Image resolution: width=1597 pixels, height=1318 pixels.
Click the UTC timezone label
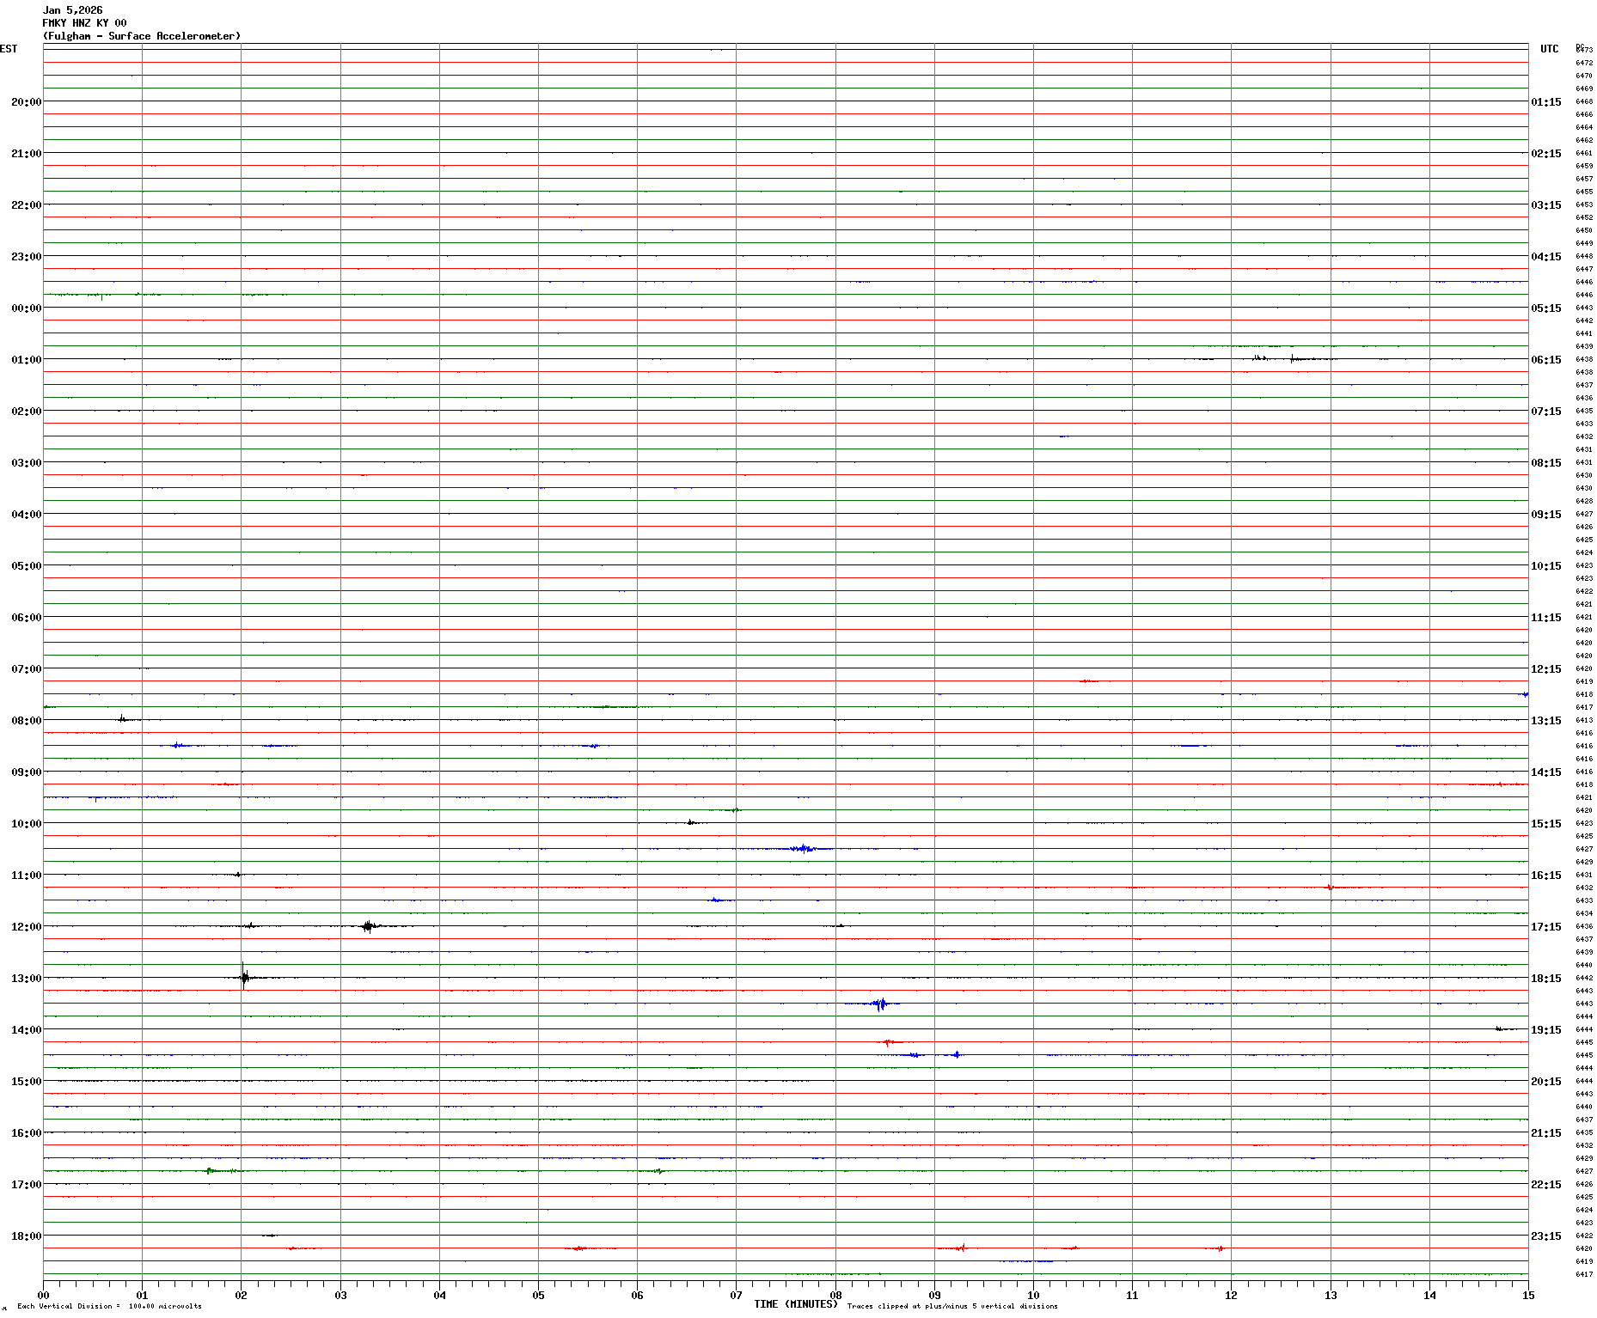1549,49
